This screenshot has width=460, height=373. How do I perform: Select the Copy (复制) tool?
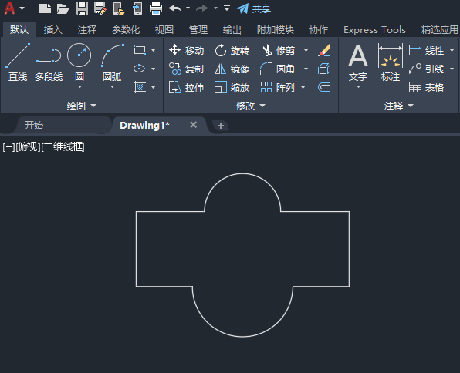coord(186,69)
